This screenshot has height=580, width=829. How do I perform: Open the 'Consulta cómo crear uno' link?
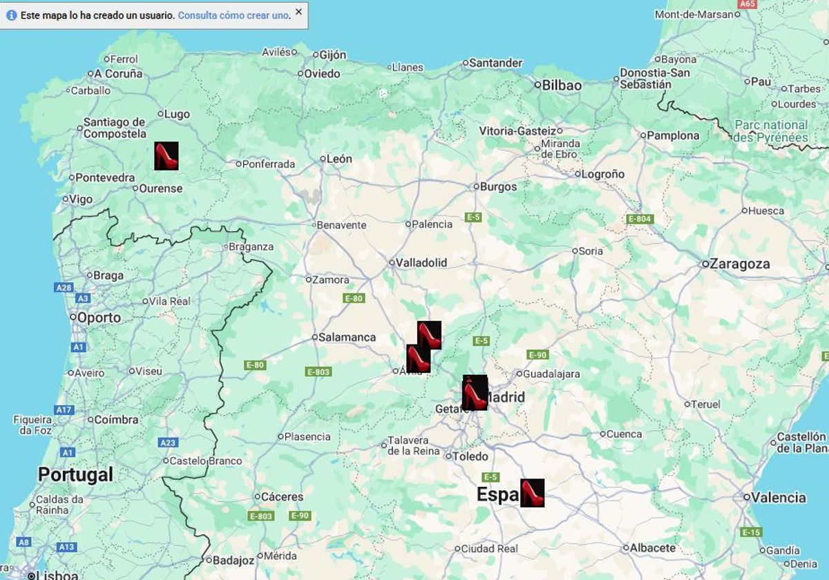click(234, 15)
